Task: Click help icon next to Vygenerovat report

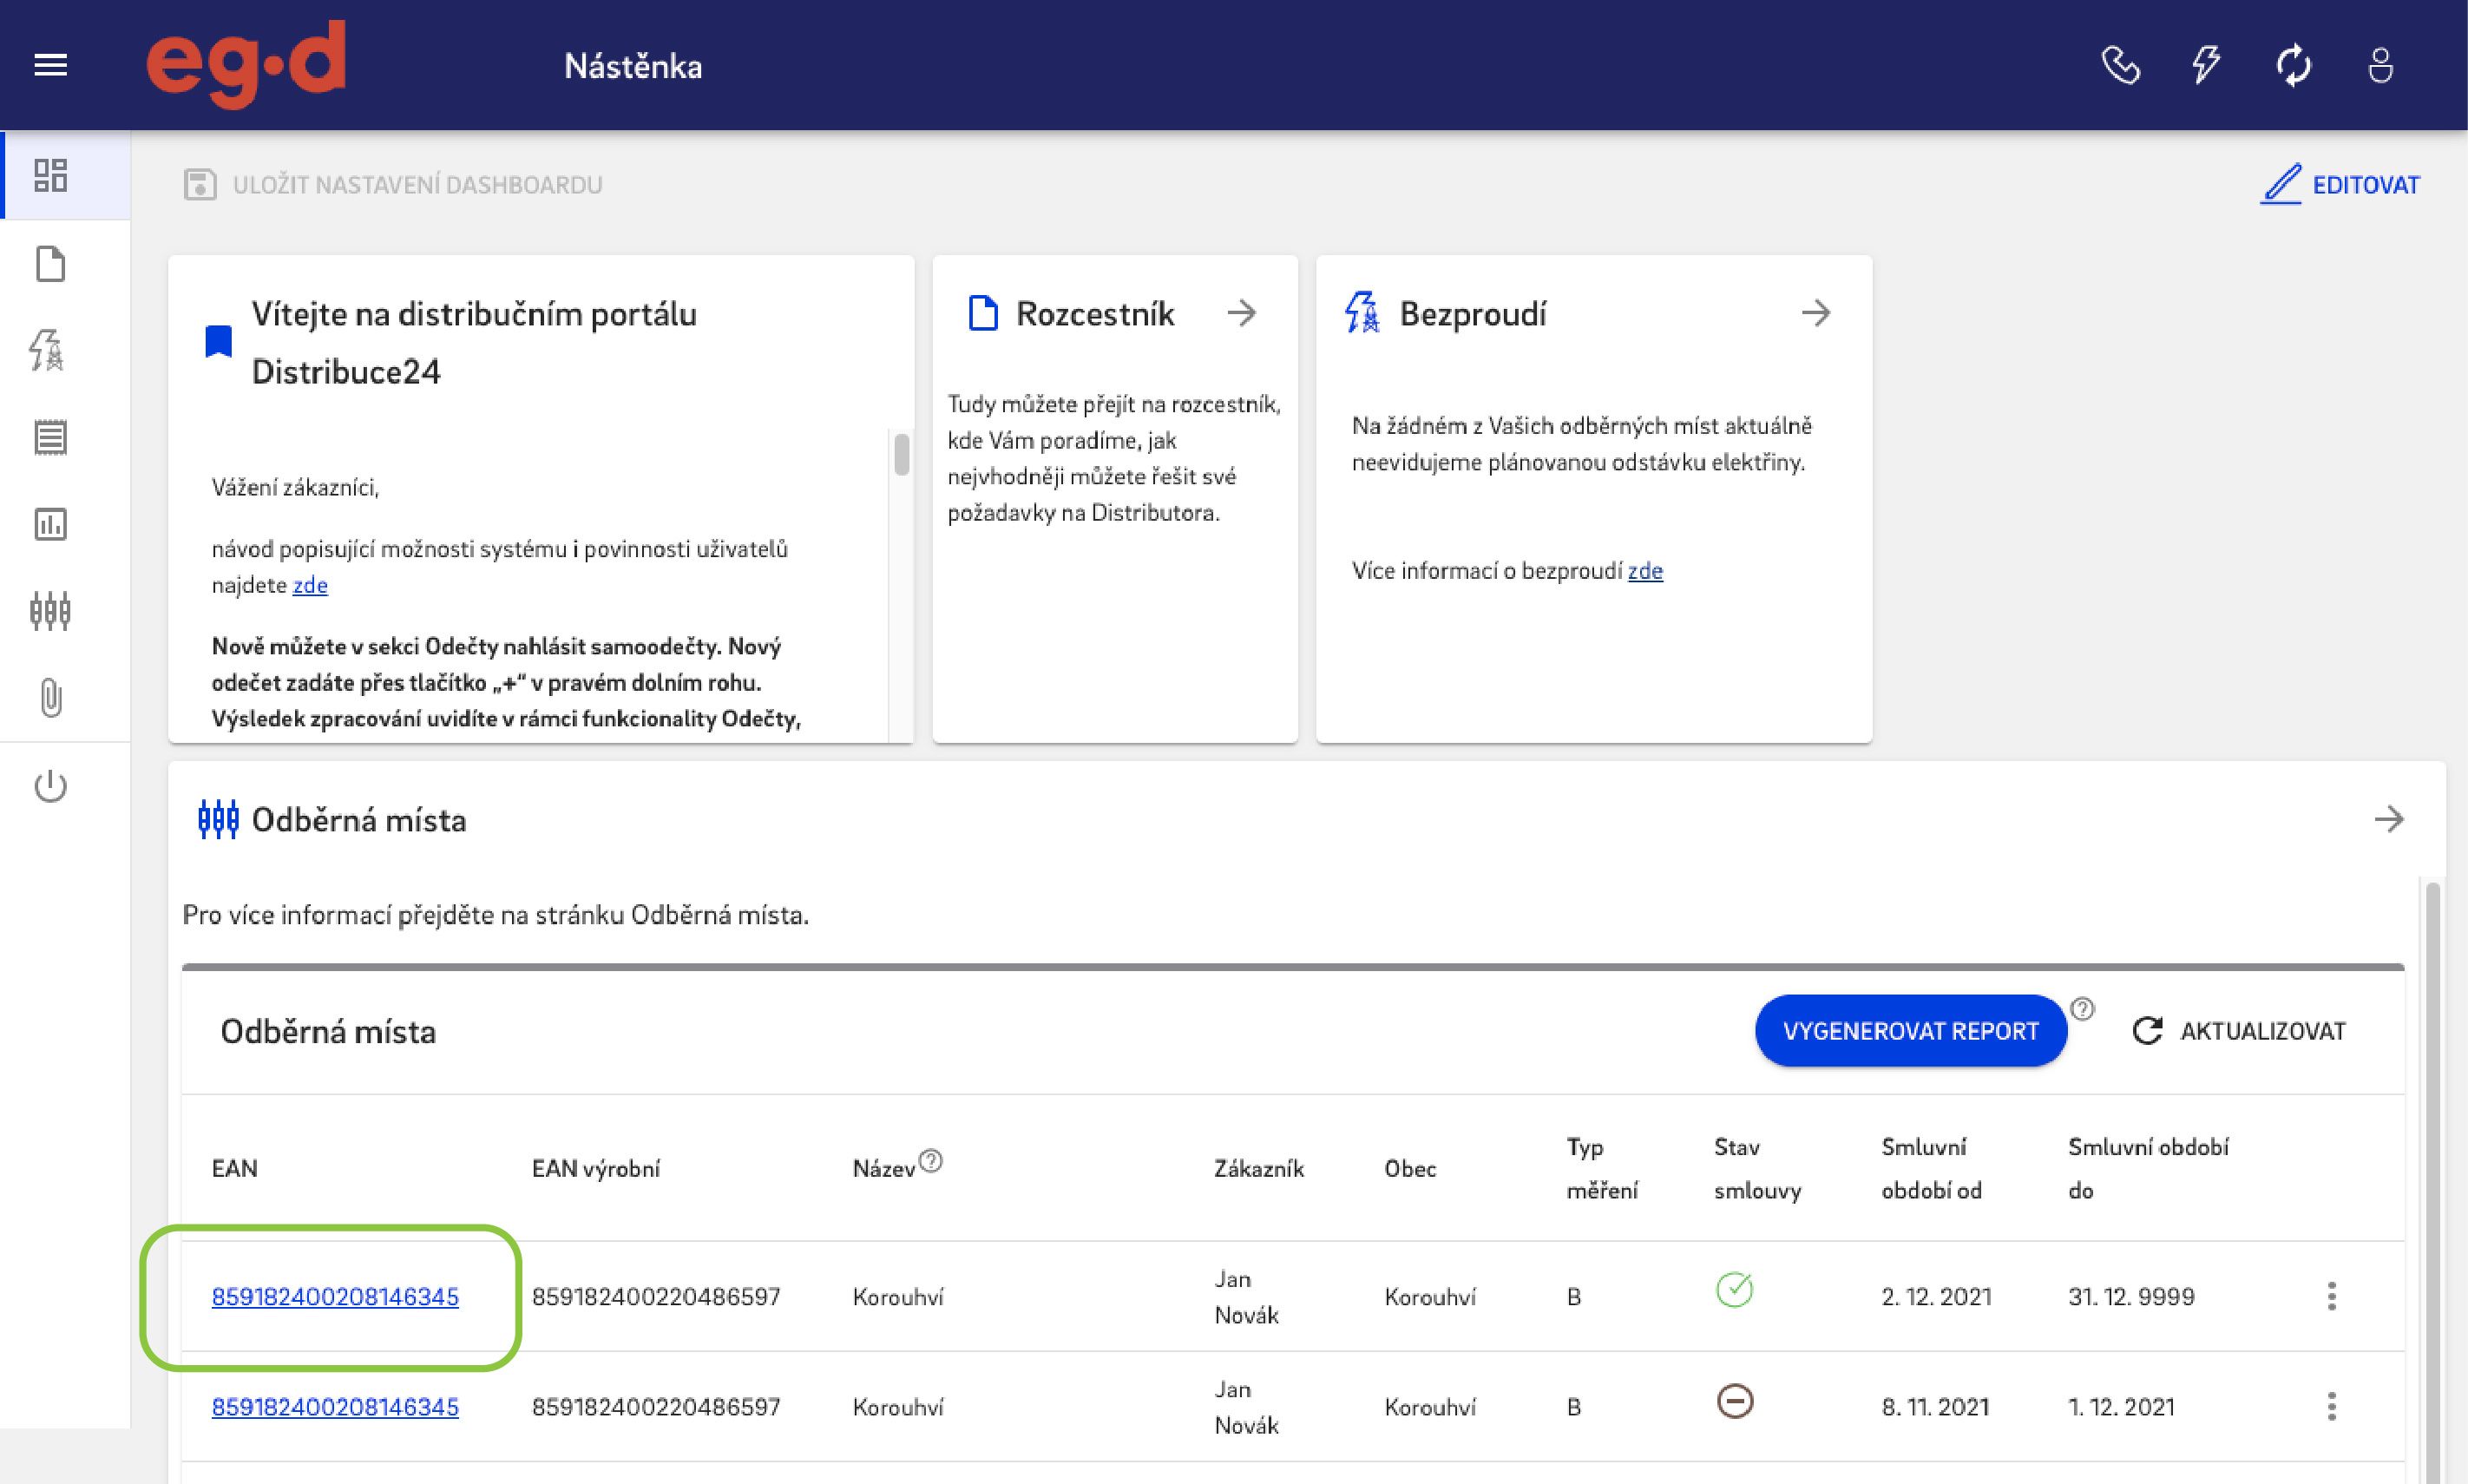Action: [x=2082, y=1009]
